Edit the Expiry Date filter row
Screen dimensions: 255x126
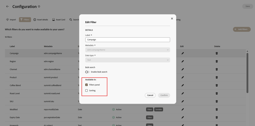(x=183, y=118)
